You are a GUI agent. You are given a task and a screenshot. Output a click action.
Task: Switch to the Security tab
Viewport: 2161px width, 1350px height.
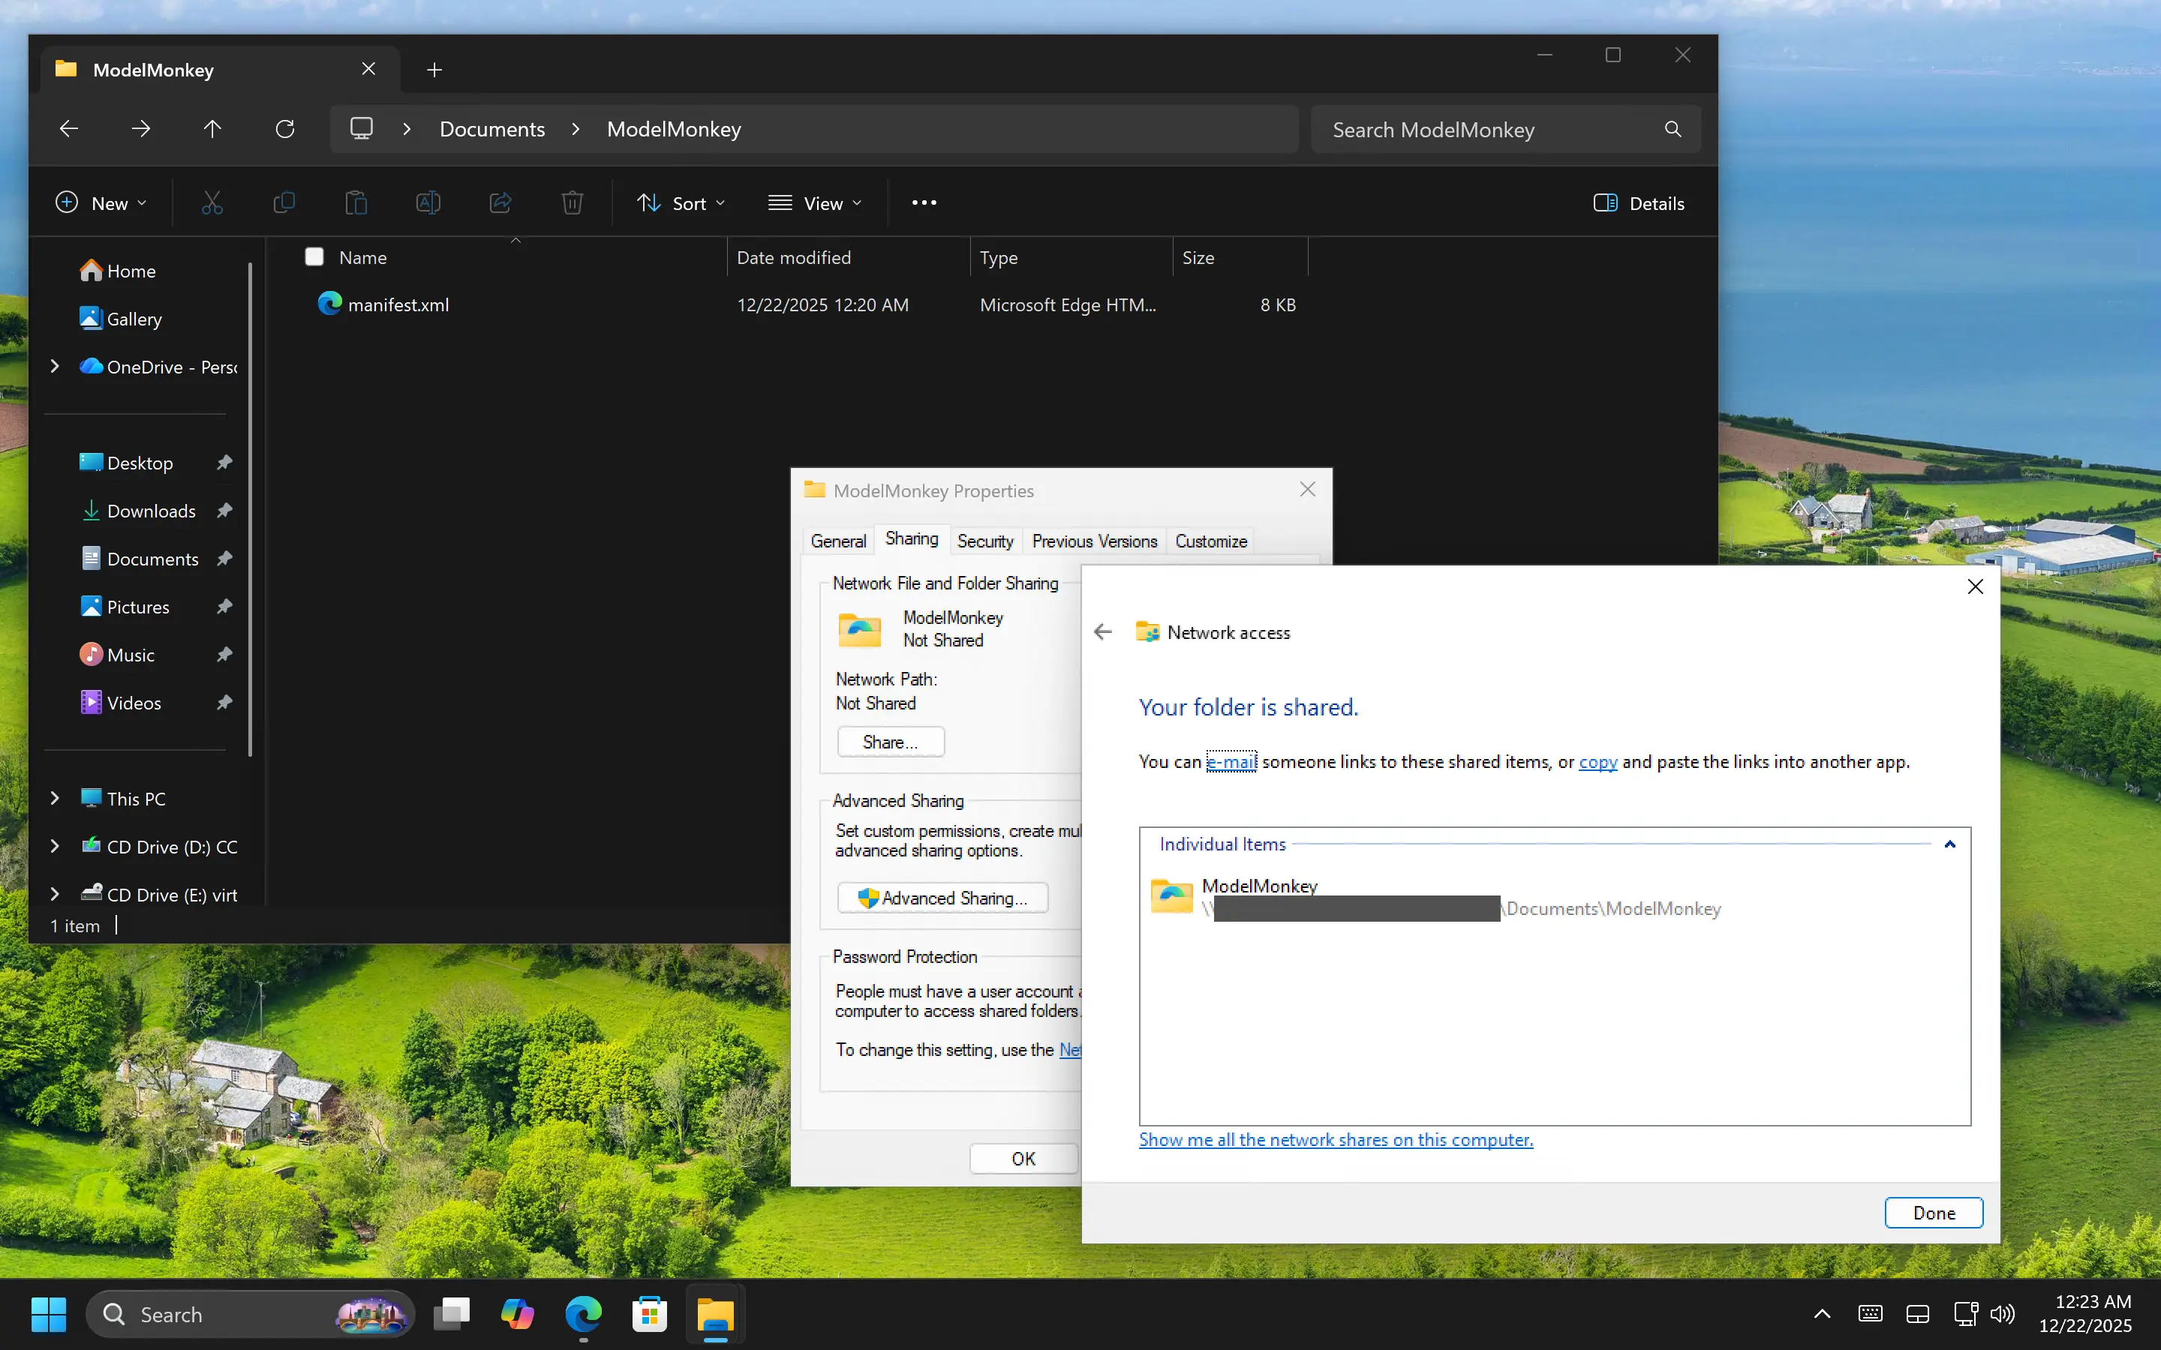985,541
